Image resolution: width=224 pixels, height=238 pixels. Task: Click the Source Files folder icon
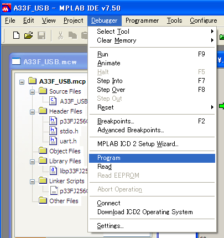[43, 91]
